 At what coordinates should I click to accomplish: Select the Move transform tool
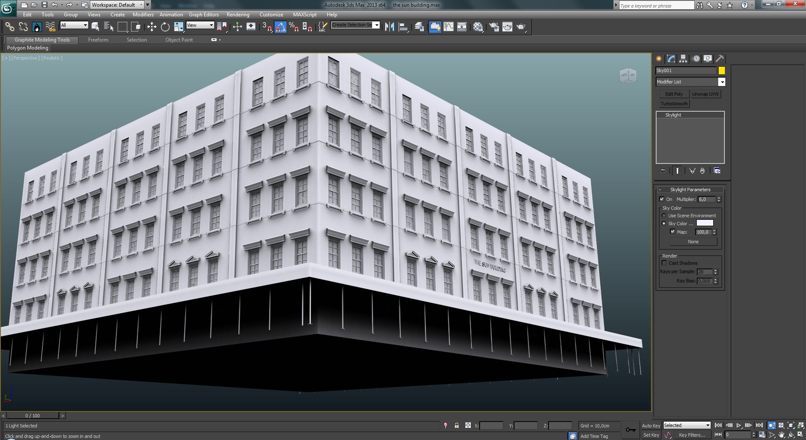tap(152, 27)
